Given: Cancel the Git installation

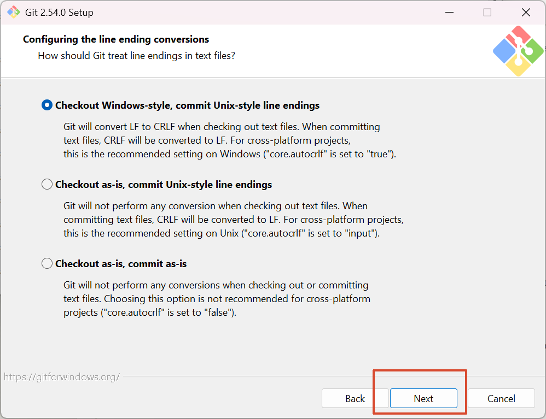Looking at the screenshot, I should (501, 399).
